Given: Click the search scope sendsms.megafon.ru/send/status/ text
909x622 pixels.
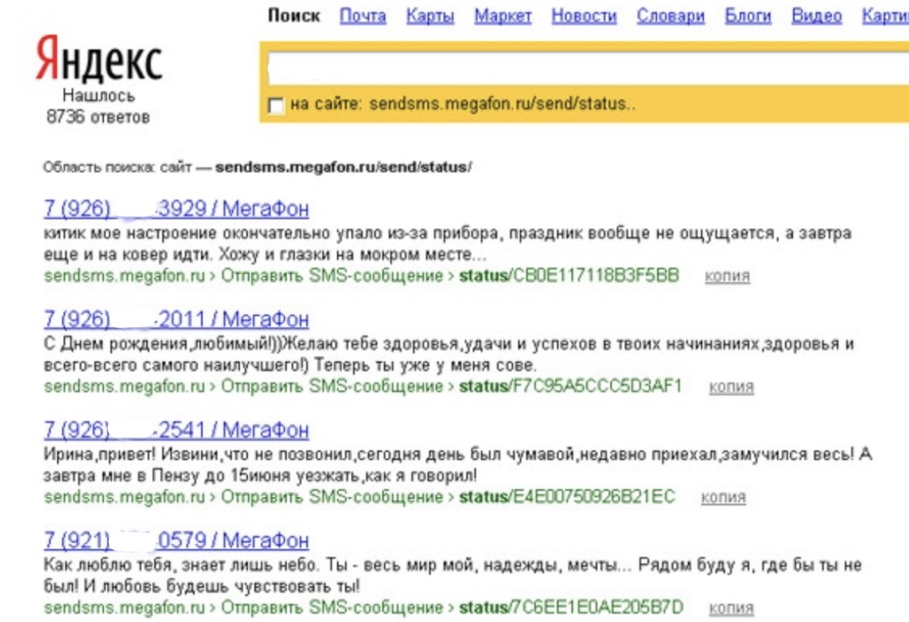Looking at the screenshot, I should click(343, 168).
